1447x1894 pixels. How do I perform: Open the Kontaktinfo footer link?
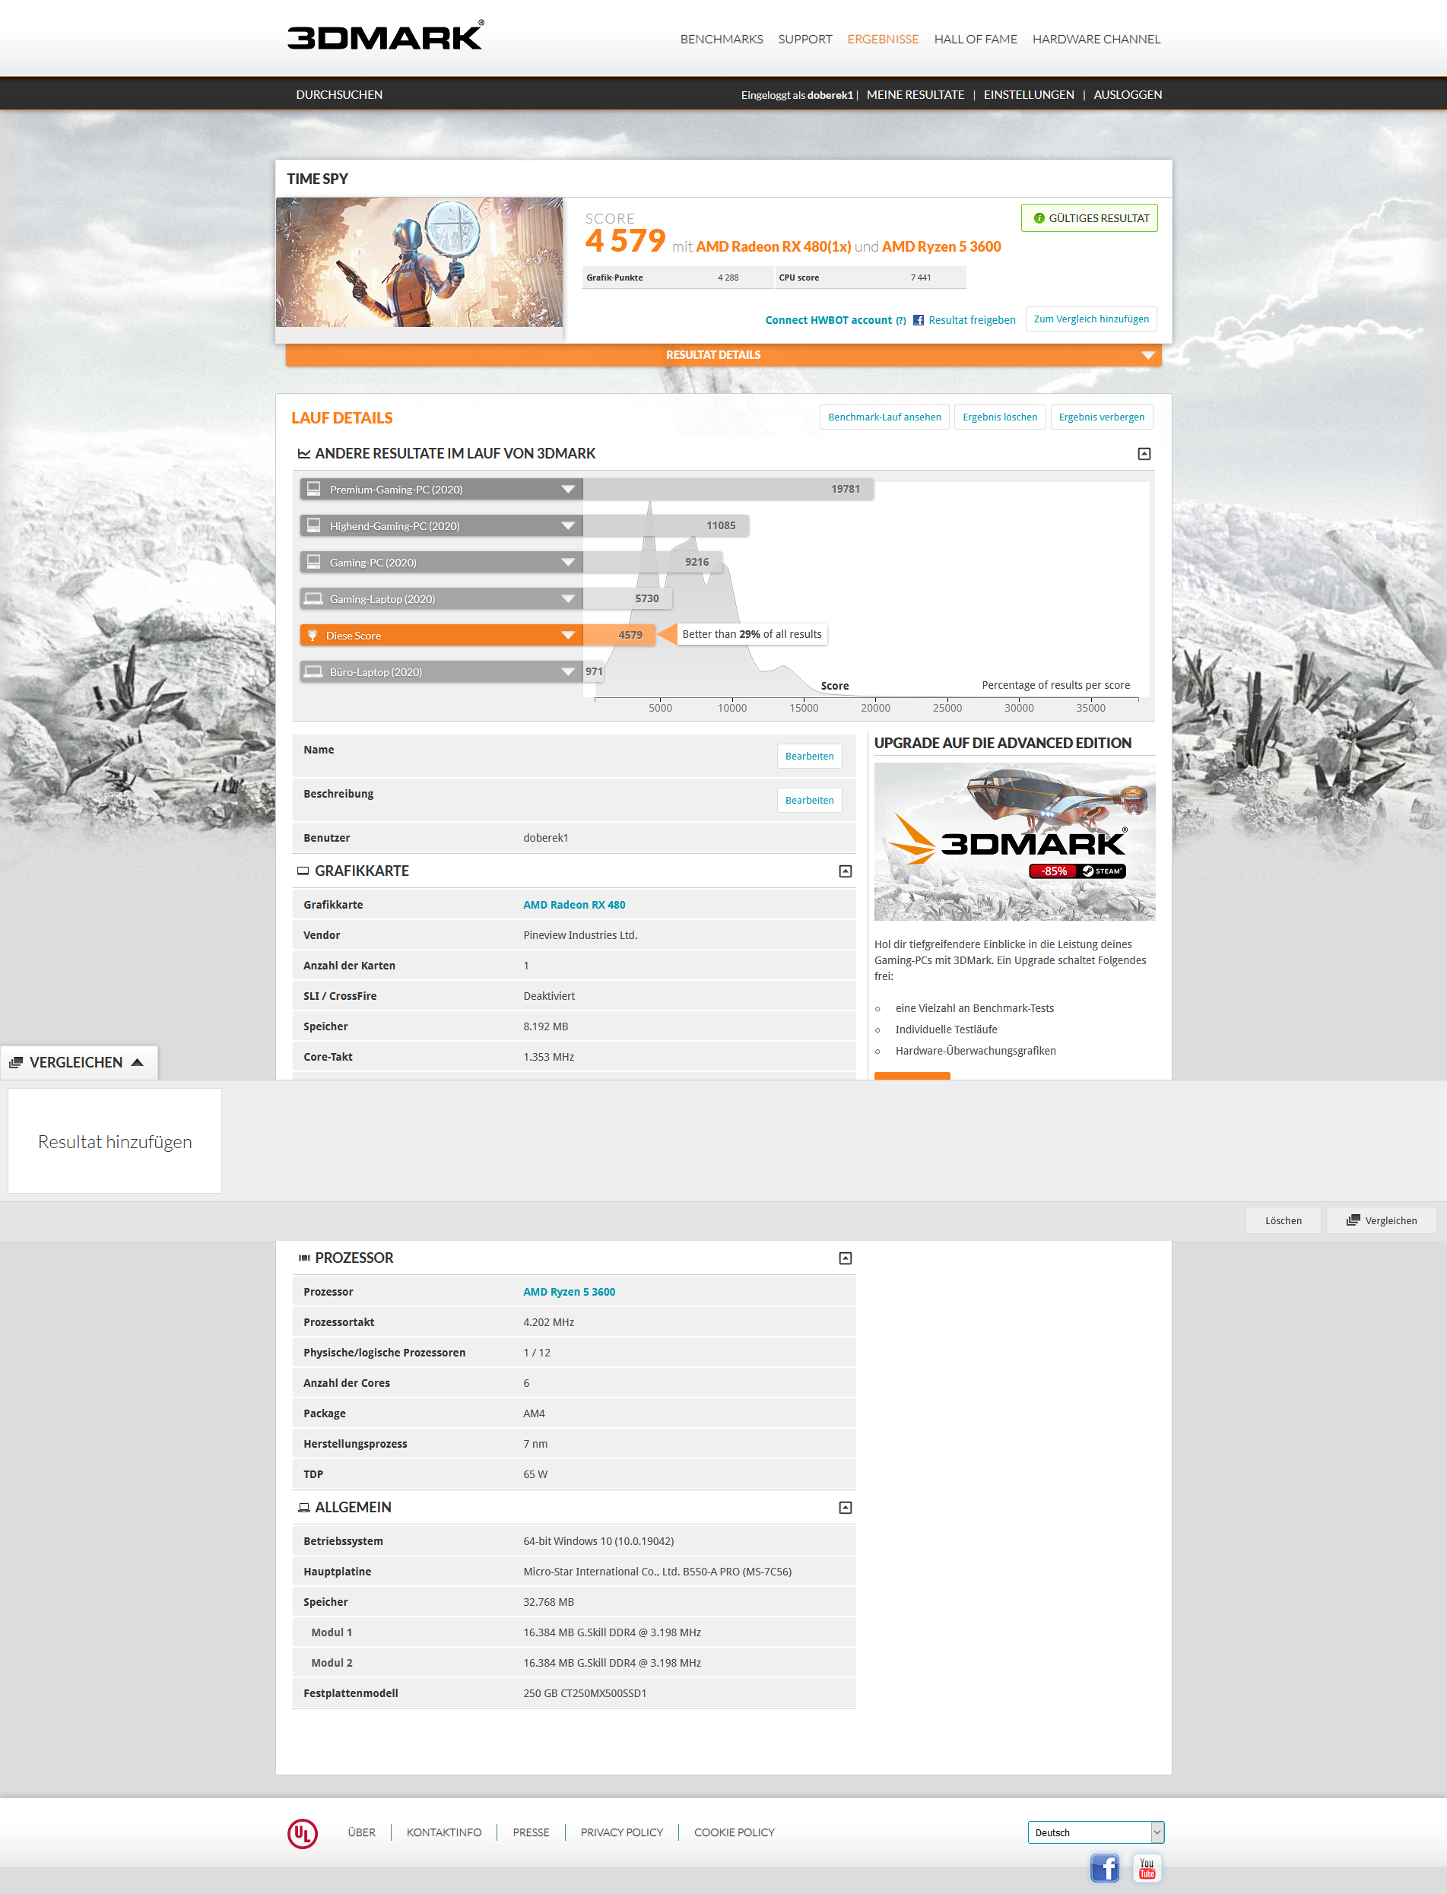click(x=444, y=1832)
